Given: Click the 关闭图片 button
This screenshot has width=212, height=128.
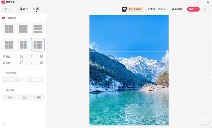Looking at the screenshot, I should [x=177, y=9].
